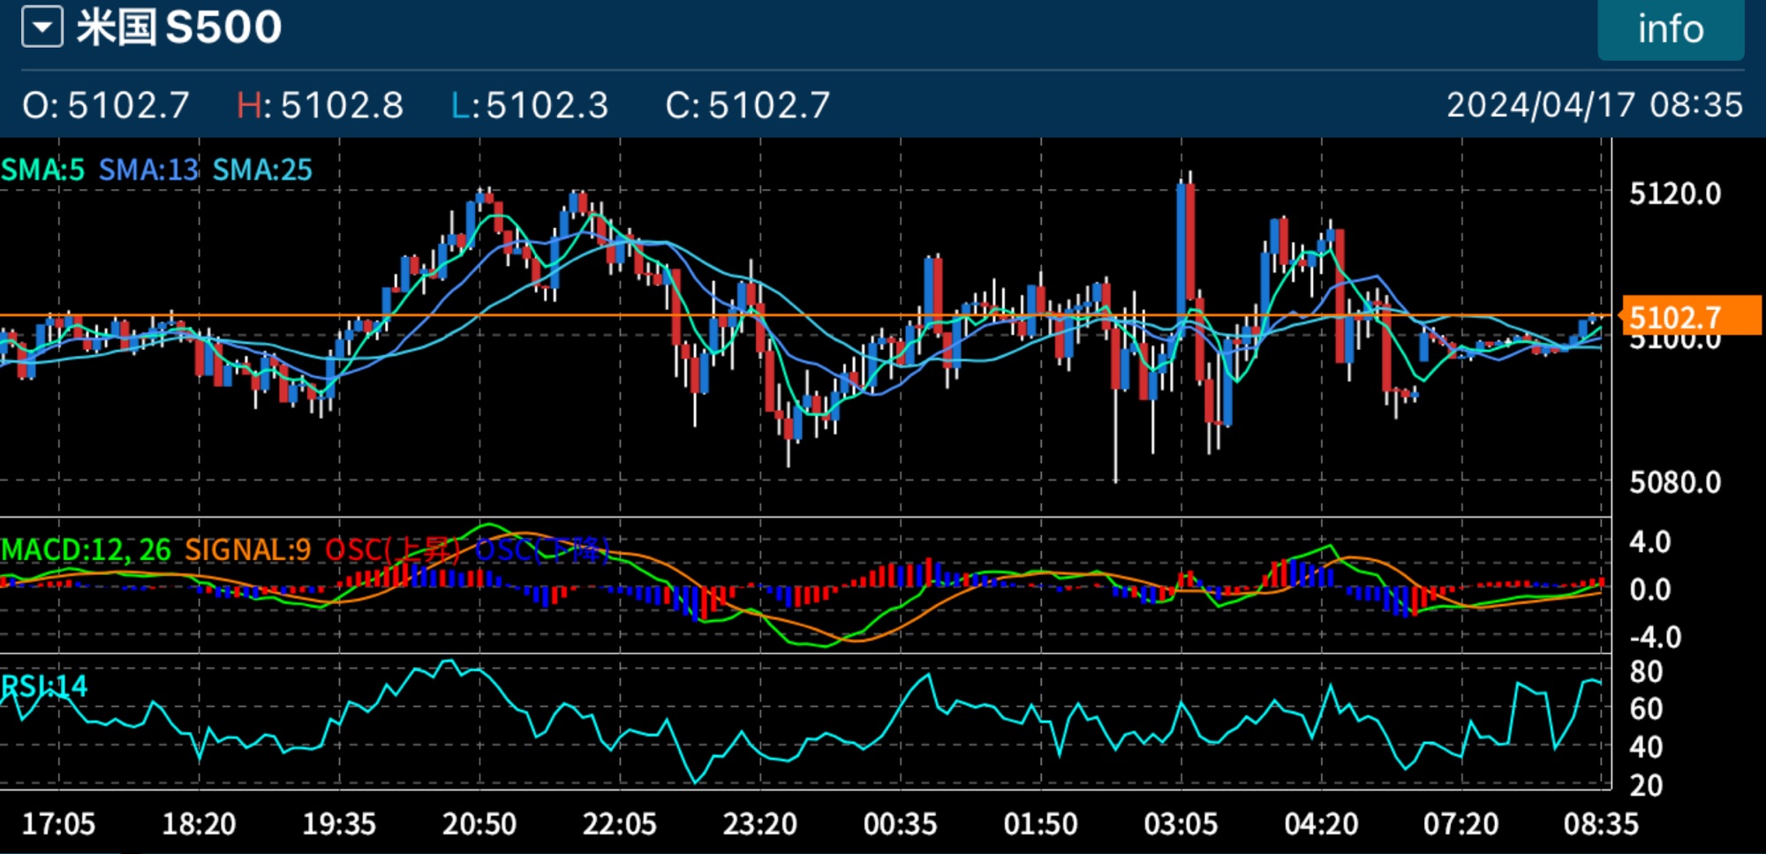Click the high price H: 5102.8 readout

point(320,105)
